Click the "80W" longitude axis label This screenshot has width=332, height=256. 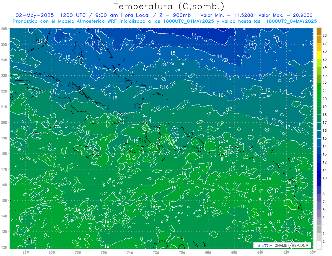click(51, 252)
